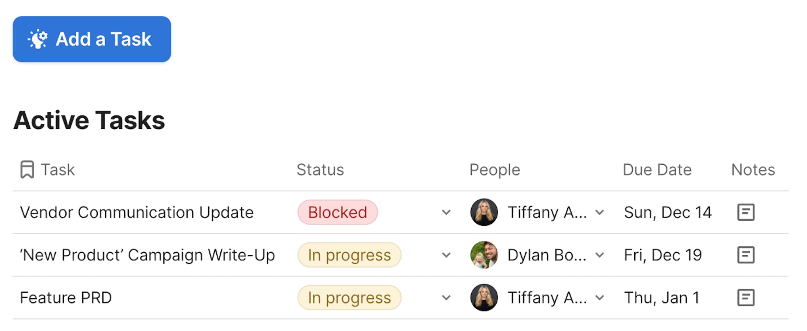Open the Feature PRD task name
The height and width of the screenshot is (331, 807).
(66, 298)
